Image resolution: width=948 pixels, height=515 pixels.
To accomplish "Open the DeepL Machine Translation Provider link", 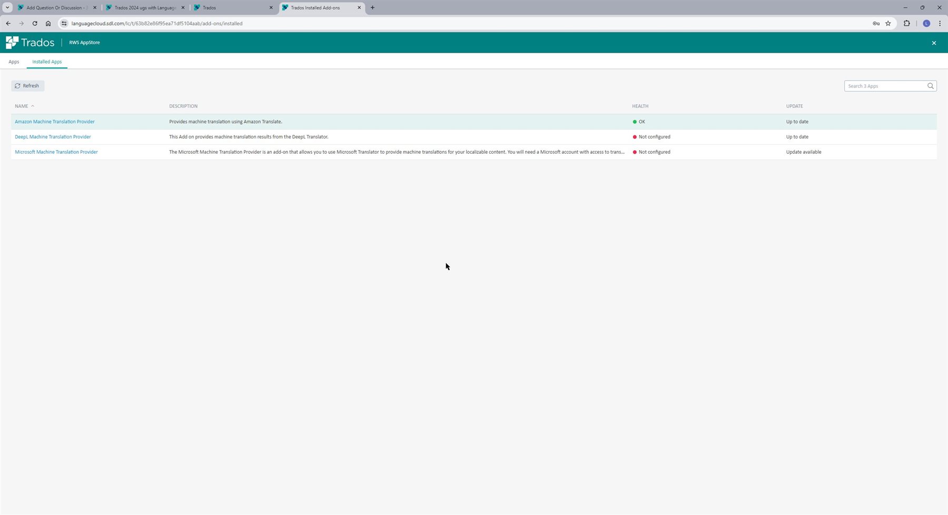I will click(53, 136).
